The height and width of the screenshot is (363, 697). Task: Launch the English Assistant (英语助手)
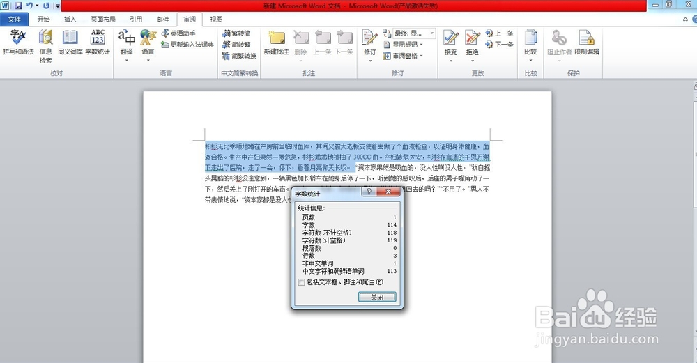(178, 33)
